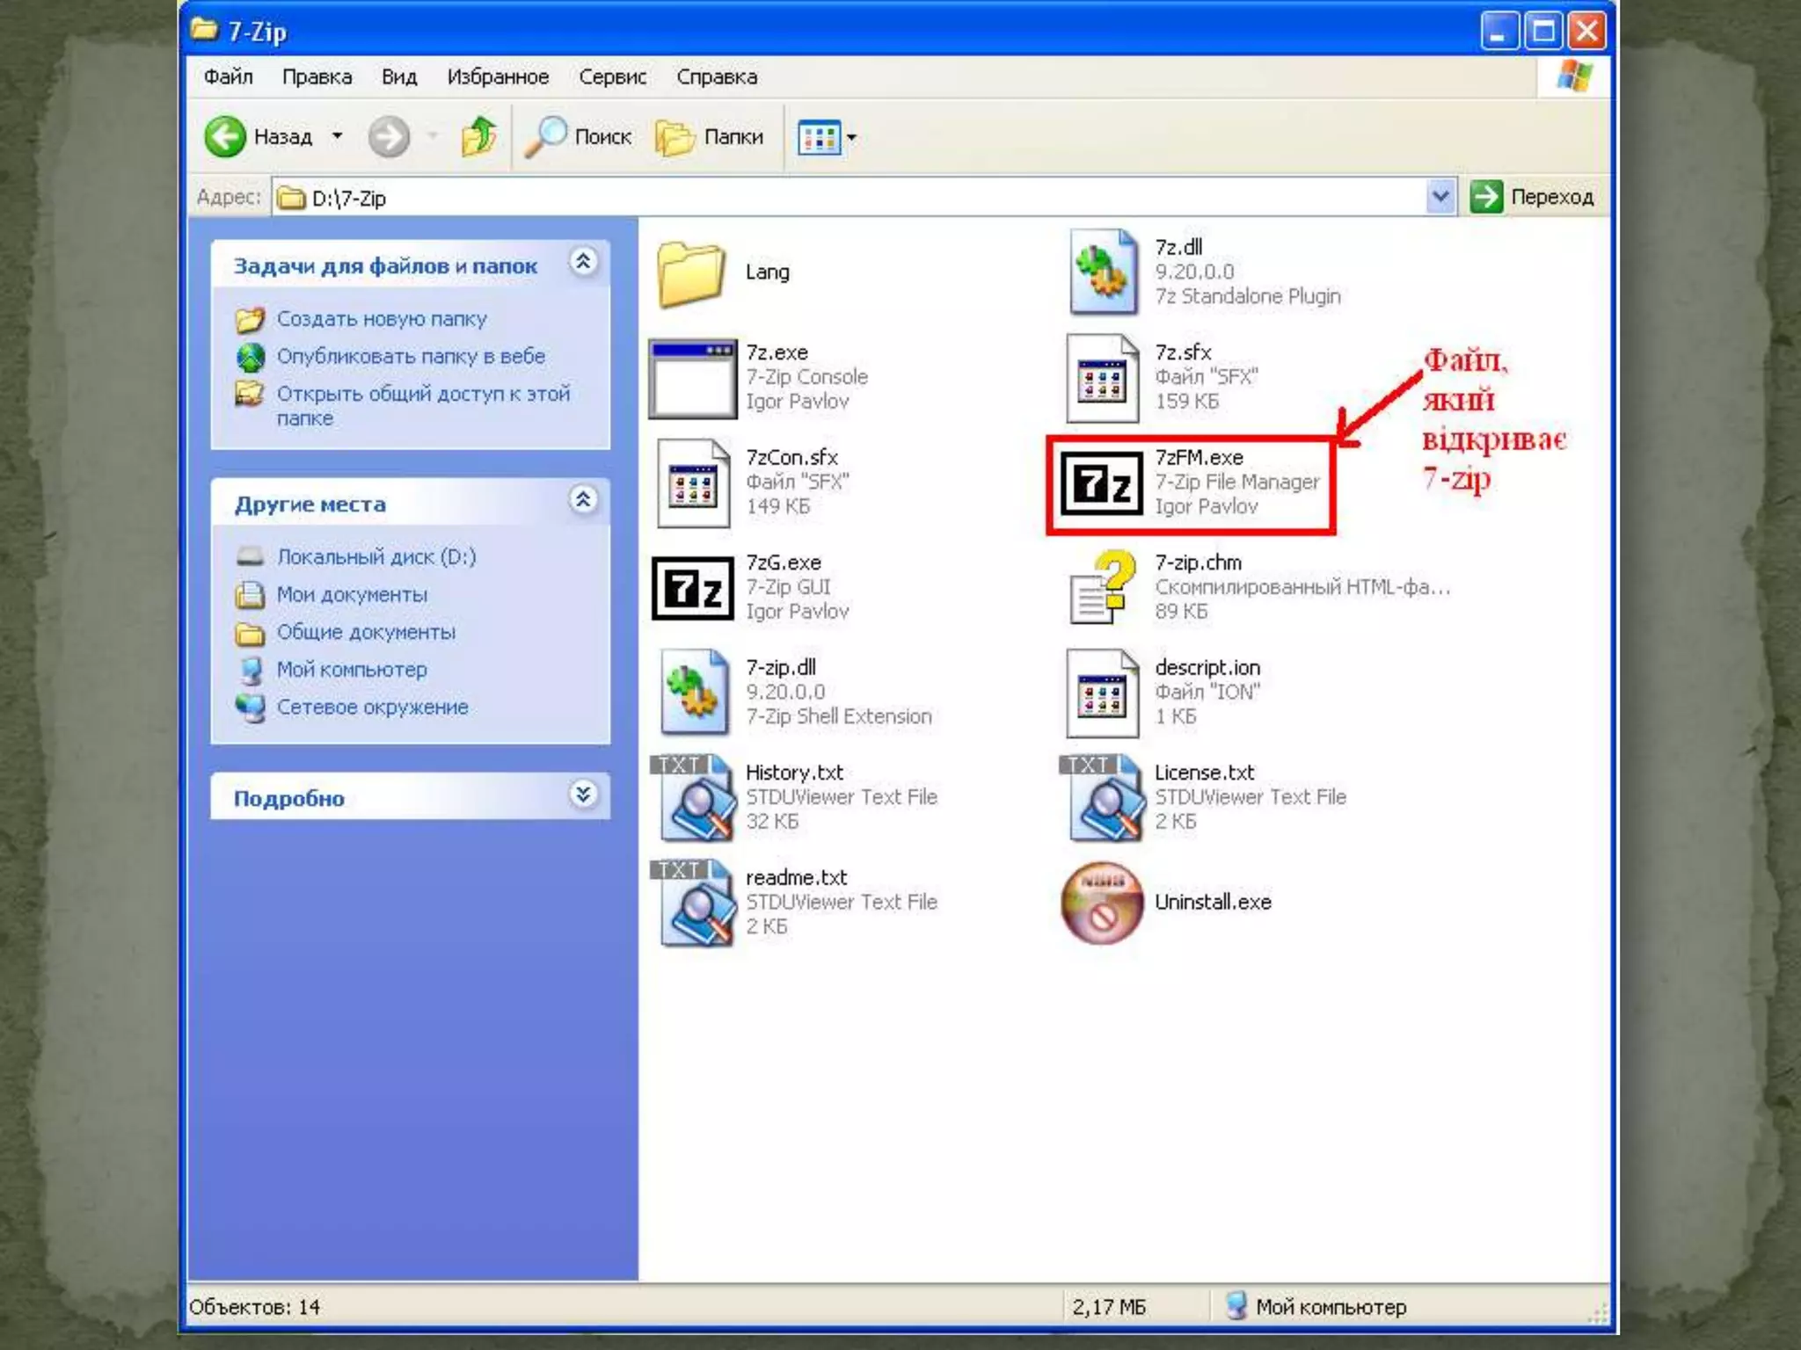
Task: Select the 7zFM.exe File Manager icon
Action: [x=1102, y=483]
